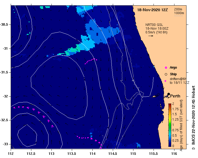Click the 1000m depth contour label
Screen dimensions: 198x158
pos(179,13)
